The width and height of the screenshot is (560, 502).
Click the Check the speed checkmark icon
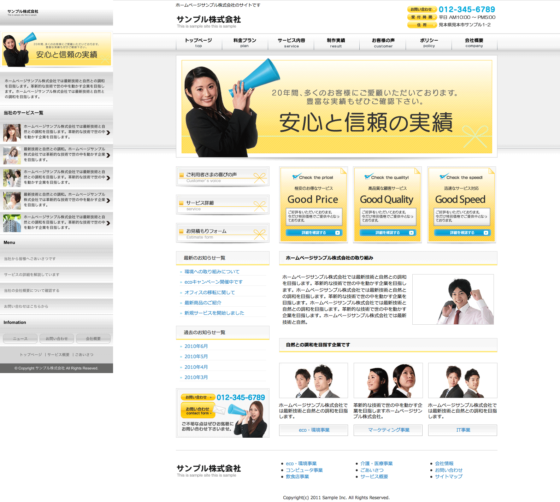click(x=443, y=177)
